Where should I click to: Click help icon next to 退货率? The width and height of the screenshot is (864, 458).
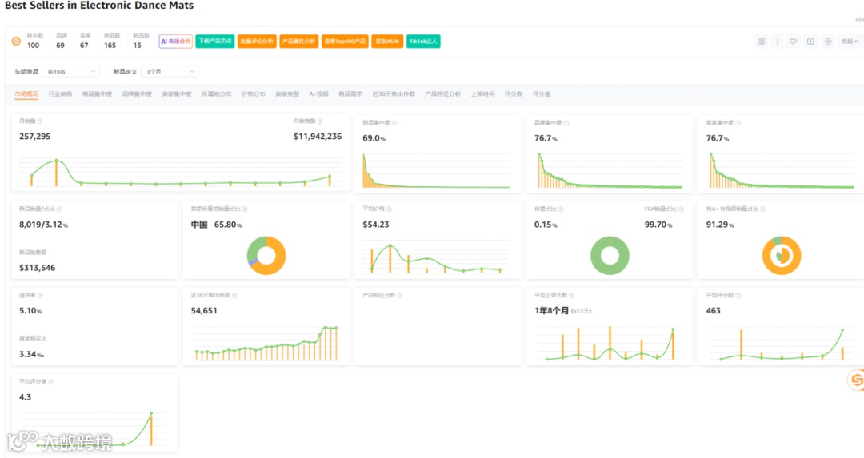[x=40, y=296]
